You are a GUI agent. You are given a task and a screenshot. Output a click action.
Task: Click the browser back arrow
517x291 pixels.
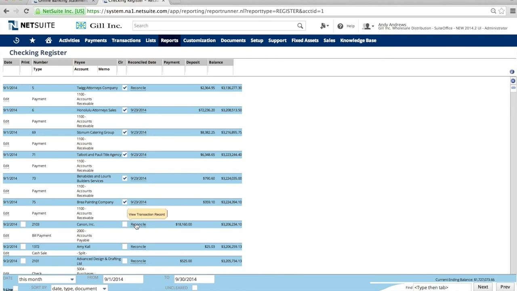coord(6,11)
